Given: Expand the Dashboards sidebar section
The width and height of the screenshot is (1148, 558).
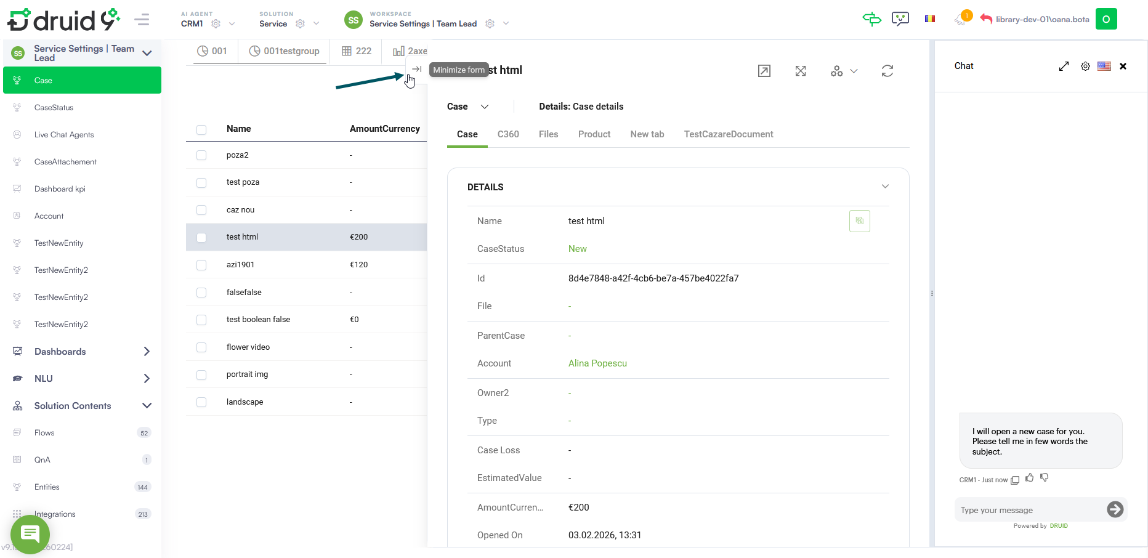Looking at the screenshot, I should click(146, 352).
